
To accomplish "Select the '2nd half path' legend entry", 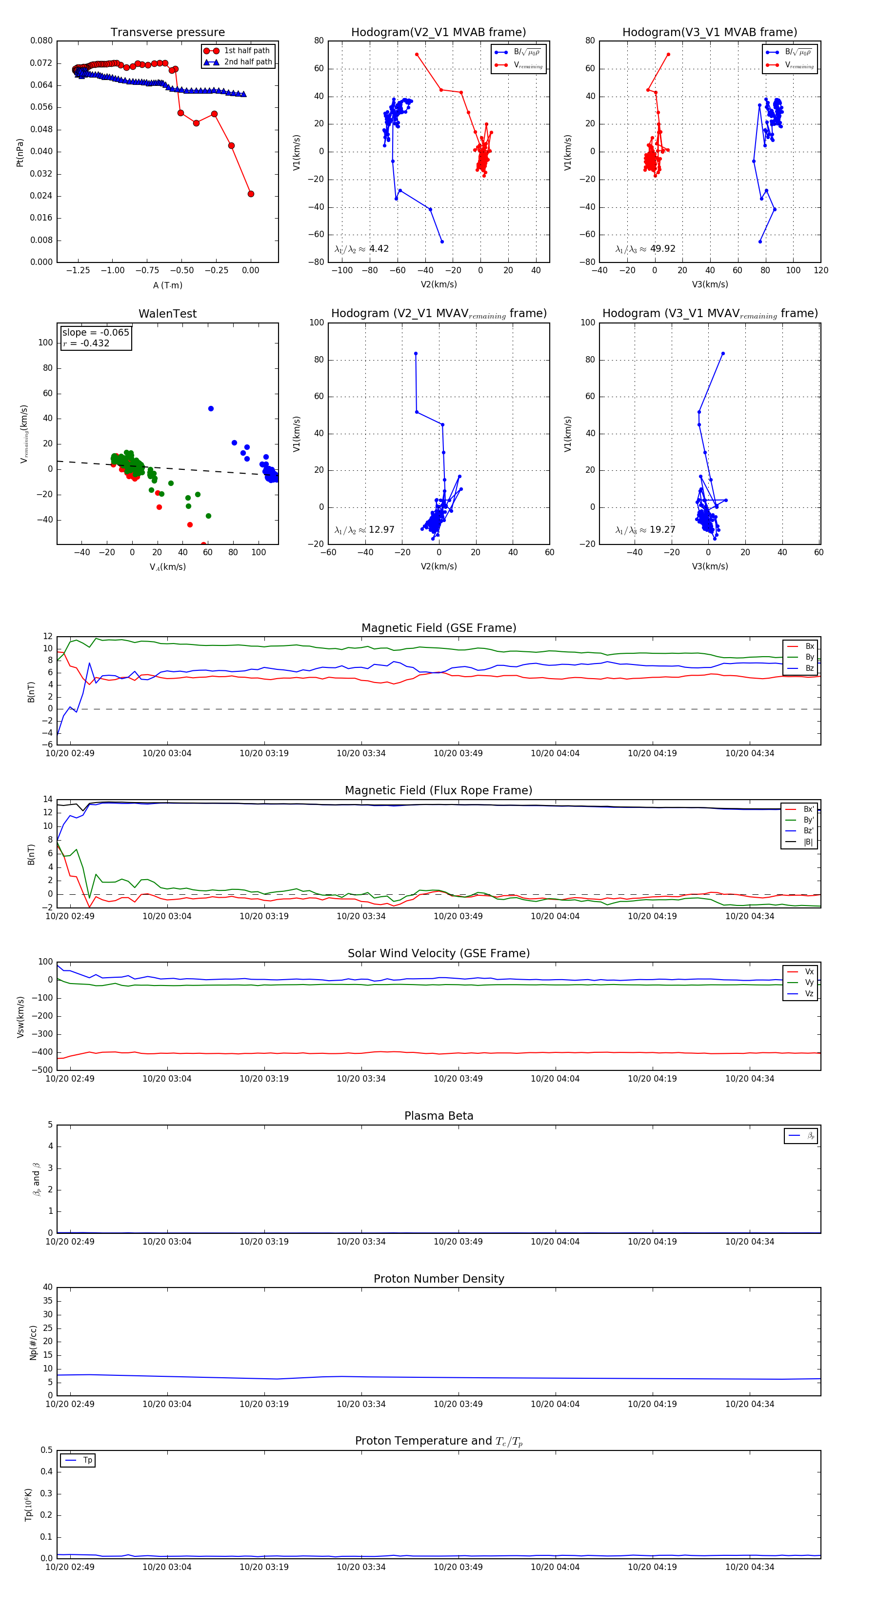I will click(238, 62).
